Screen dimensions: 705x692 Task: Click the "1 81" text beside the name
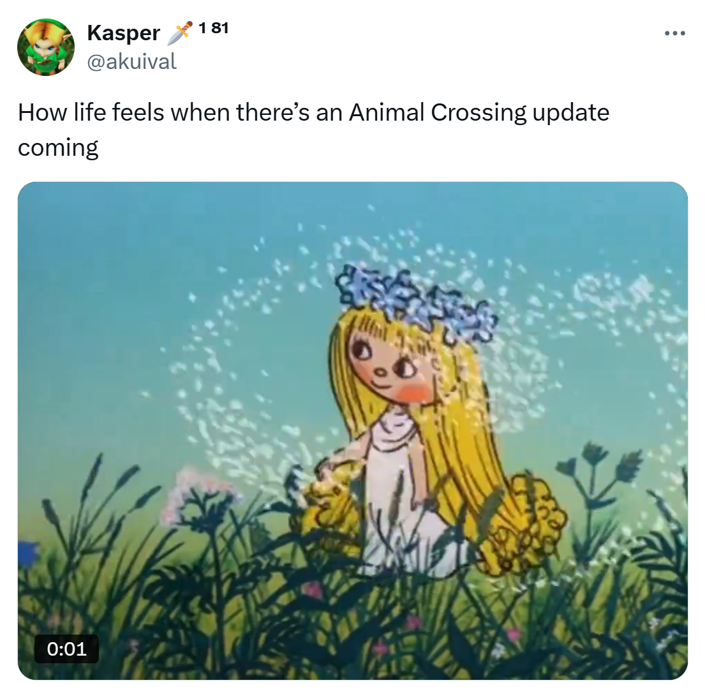213,28
